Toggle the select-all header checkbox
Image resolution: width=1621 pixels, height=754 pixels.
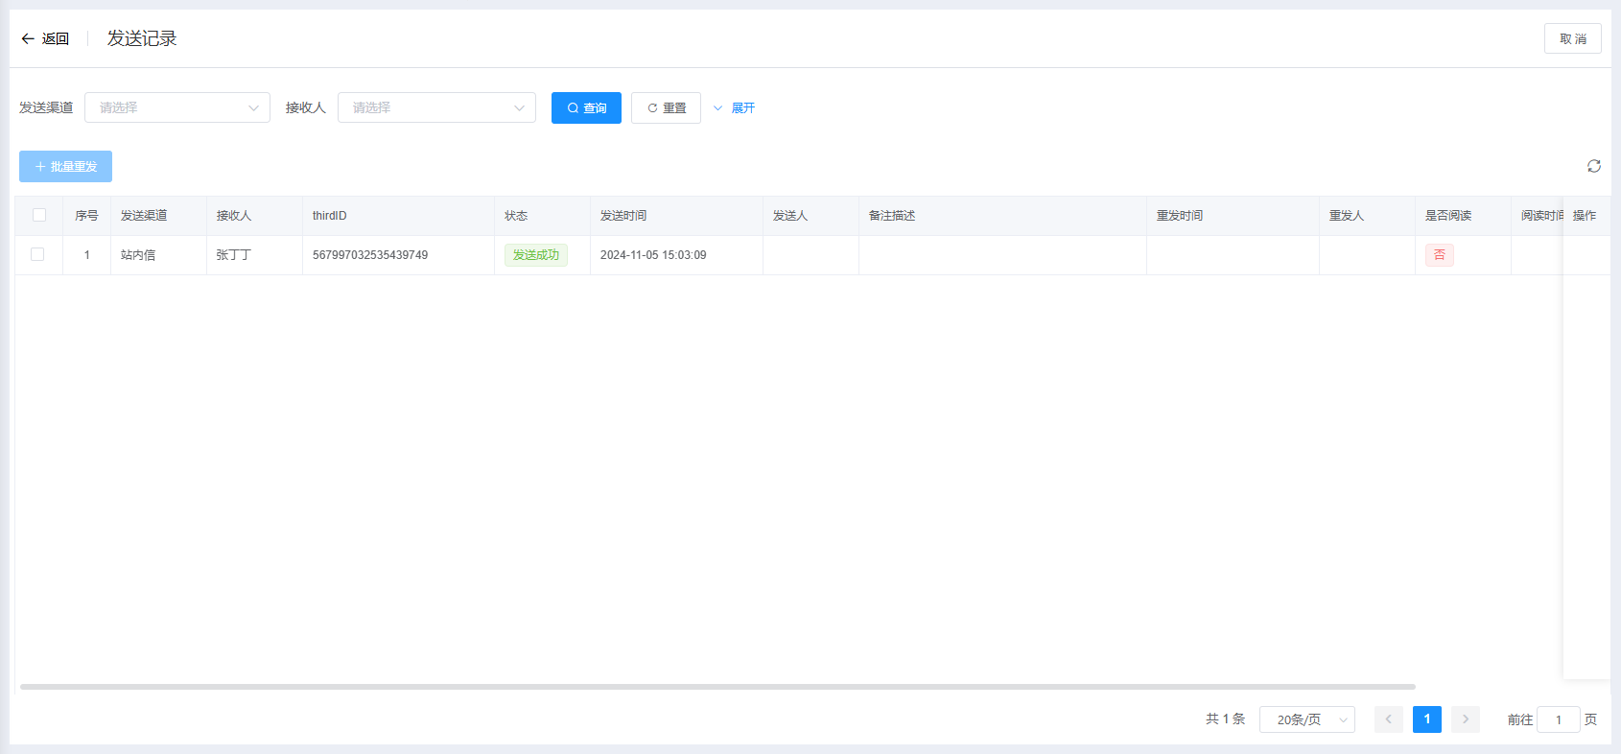(39, 216)
